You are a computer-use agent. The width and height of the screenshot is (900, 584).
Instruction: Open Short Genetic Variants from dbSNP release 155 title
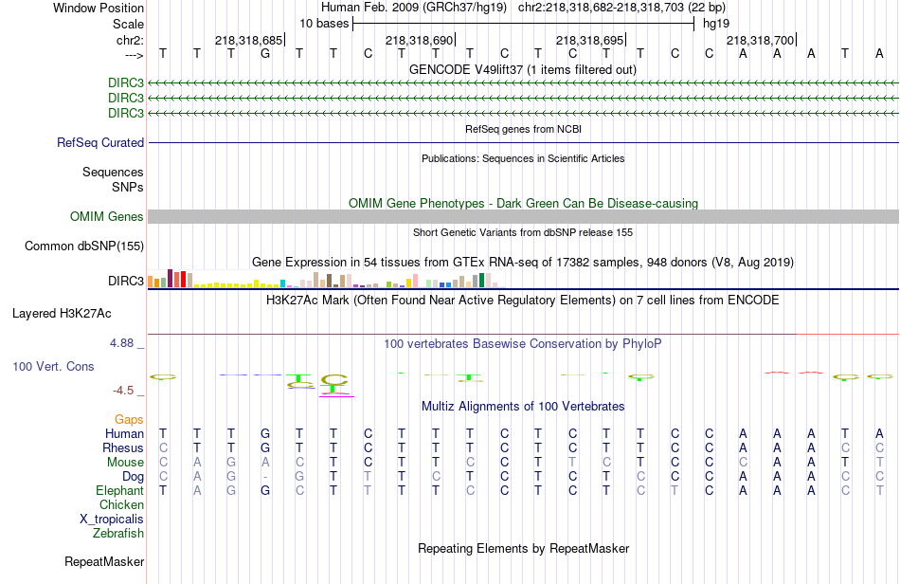pyautogui.click(x=523, y=232)
